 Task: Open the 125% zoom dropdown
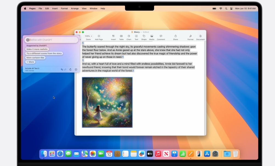click(88, 36)
